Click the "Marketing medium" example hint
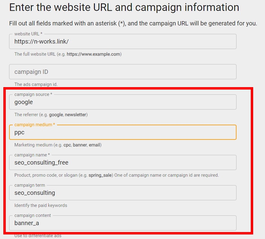The width and height of the screenshot is (265, 239). [x=58, y=145]
